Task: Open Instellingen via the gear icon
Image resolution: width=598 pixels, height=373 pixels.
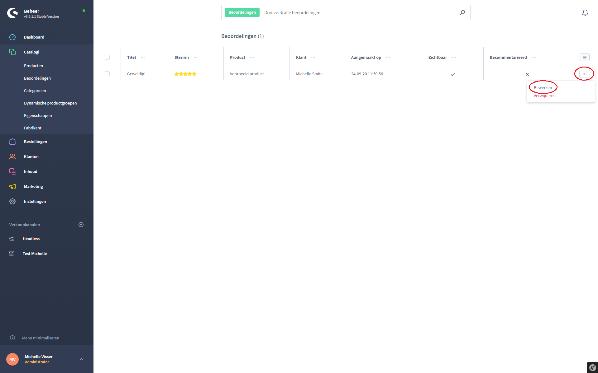Action: [x=12, y=201]
